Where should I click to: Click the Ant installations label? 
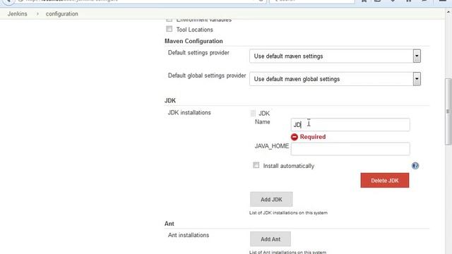[189, 235]
